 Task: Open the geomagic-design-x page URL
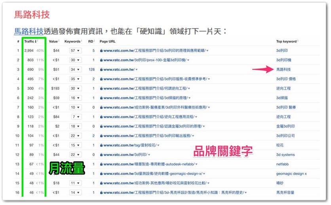click(153, 174)
